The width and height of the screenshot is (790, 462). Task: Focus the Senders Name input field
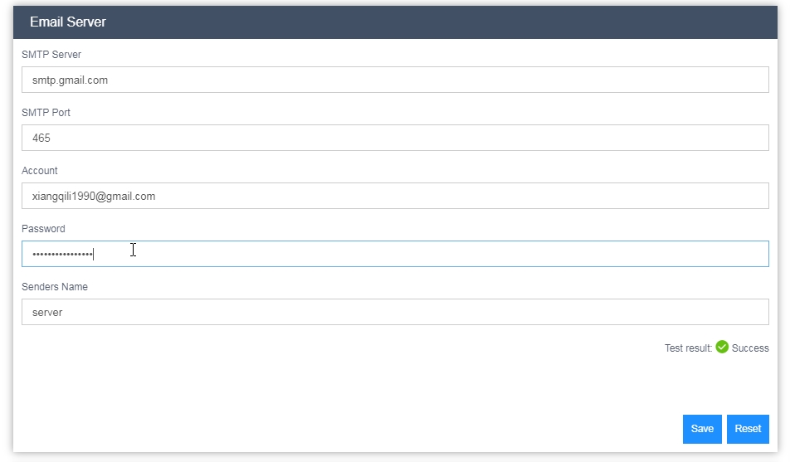pos(395,312)
